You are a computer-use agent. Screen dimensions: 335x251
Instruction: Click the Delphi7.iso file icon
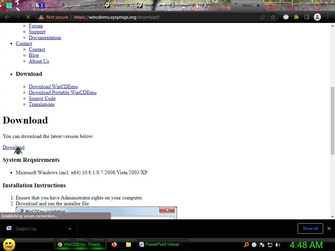pyautogui.click(x=9, y=228)
